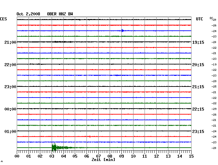Select the station label "OBER HHZ BW"

tap(60, 14)
